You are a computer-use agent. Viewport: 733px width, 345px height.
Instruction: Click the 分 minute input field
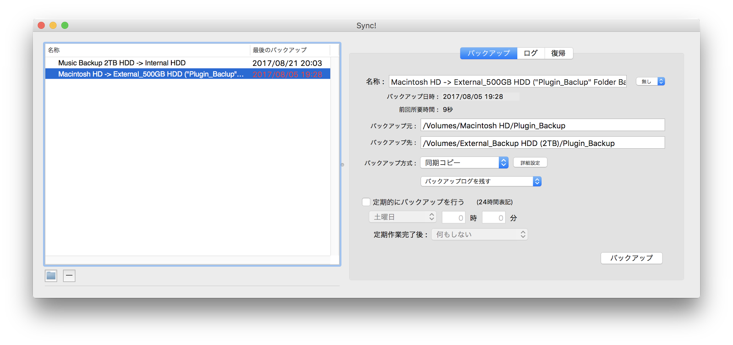494,218
